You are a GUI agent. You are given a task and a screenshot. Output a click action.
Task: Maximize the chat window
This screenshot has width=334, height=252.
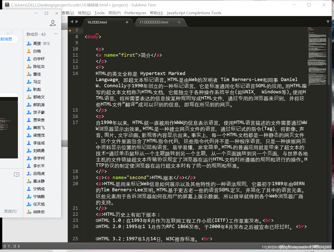46,13
